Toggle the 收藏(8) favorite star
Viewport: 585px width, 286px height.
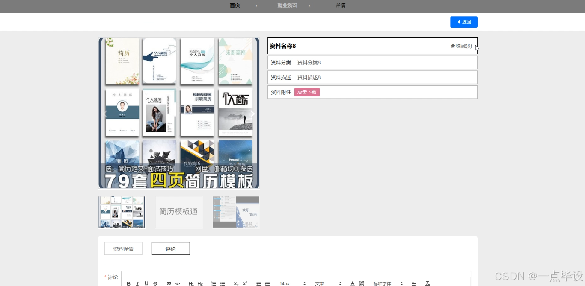point(461,46)
